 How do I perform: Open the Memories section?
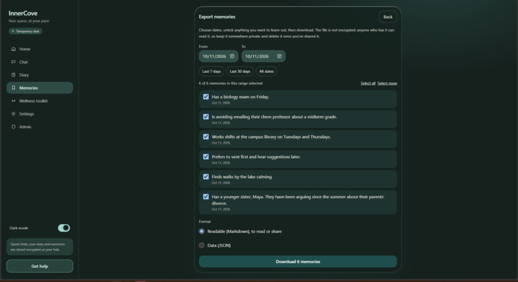click(40, 88)
